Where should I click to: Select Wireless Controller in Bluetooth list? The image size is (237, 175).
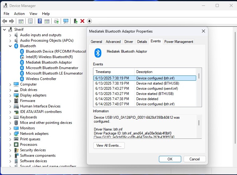pos(41,79)
